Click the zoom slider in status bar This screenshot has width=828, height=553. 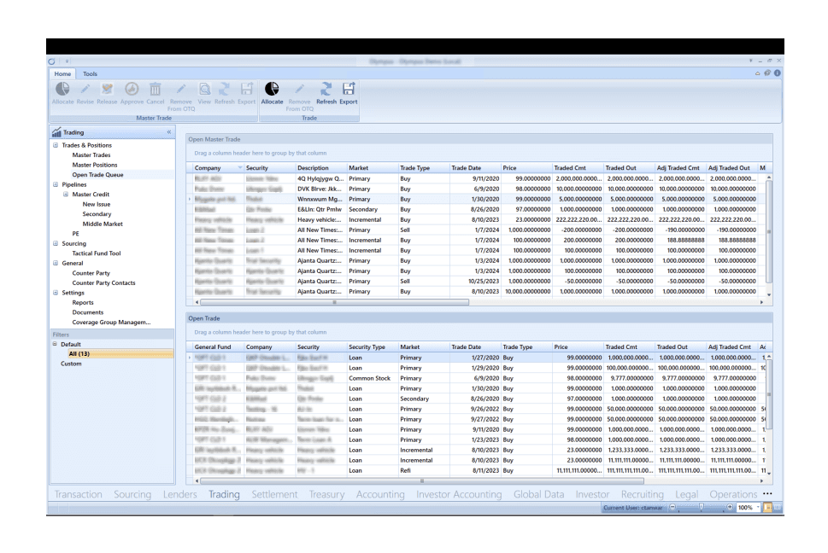(x=701, y=507)
